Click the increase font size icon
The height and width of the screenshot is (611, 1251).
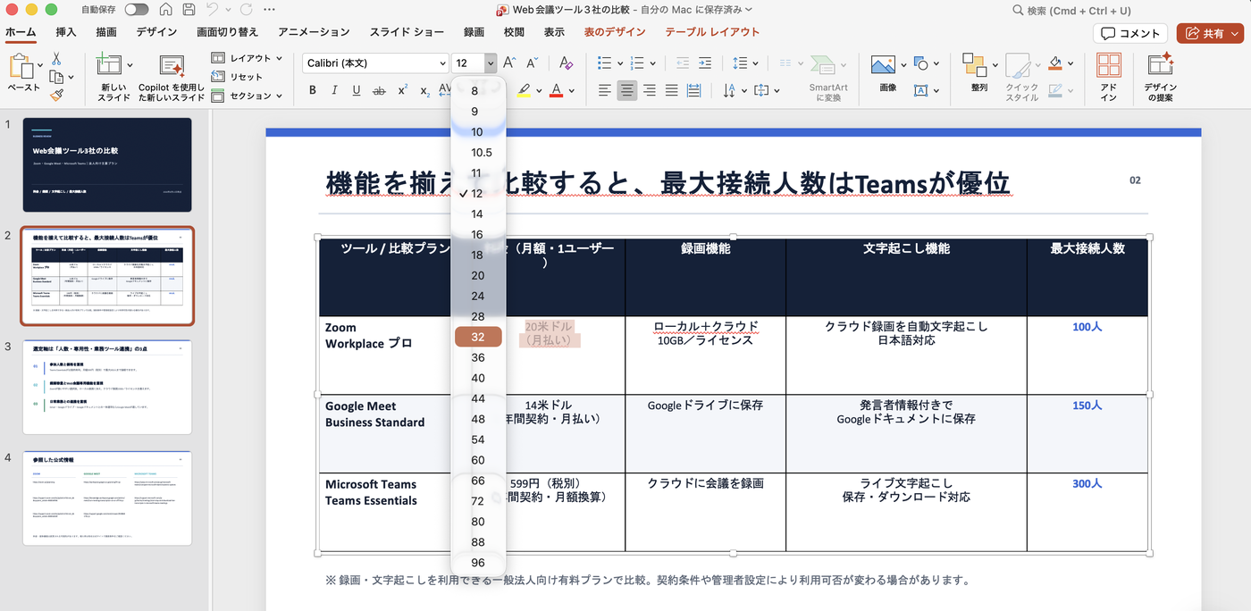[509, 63]
